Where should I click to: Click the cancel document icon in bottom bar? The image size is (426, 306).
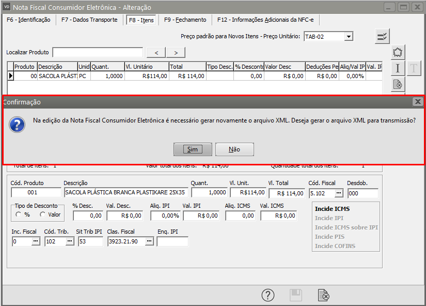(323, 295)
